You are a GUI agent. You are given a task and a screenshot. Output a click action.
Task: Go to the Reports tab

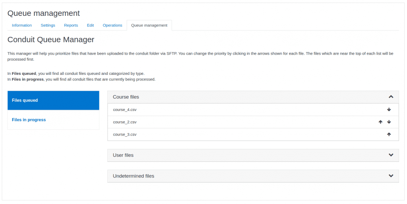[x=71, y=25]
